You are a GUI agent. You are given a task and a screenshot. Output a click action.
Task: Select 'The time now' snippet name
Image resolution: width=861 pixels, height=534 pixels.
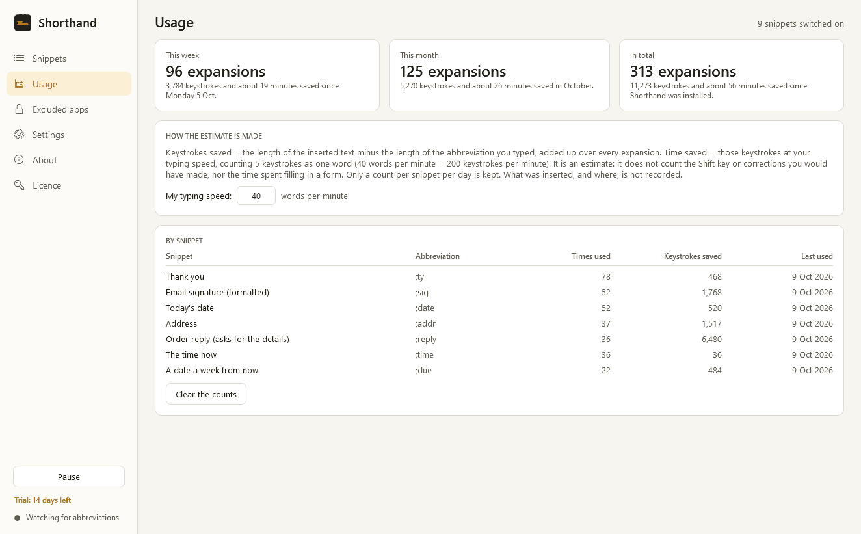(191, 355)
